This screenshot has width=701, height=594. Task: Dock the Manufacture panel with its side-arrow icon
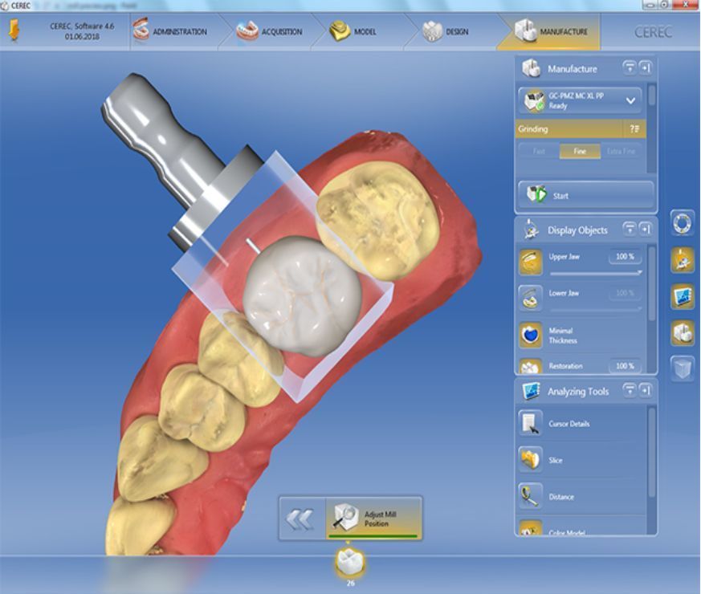tap(645, 68)
